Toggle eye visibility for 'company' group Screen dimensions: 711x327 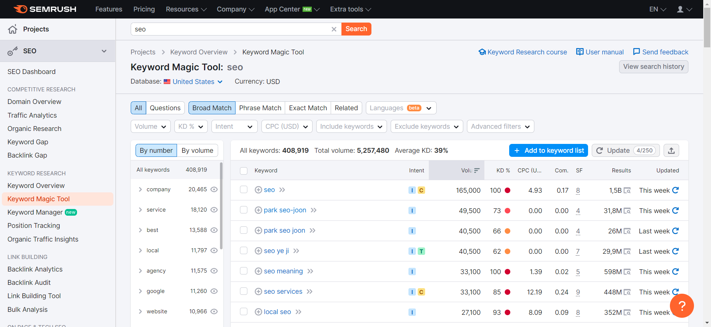pyautogui.click(x=214, y=189)
